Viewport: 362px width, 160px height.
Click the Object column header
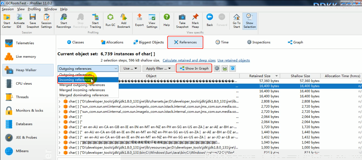[151, 76]
